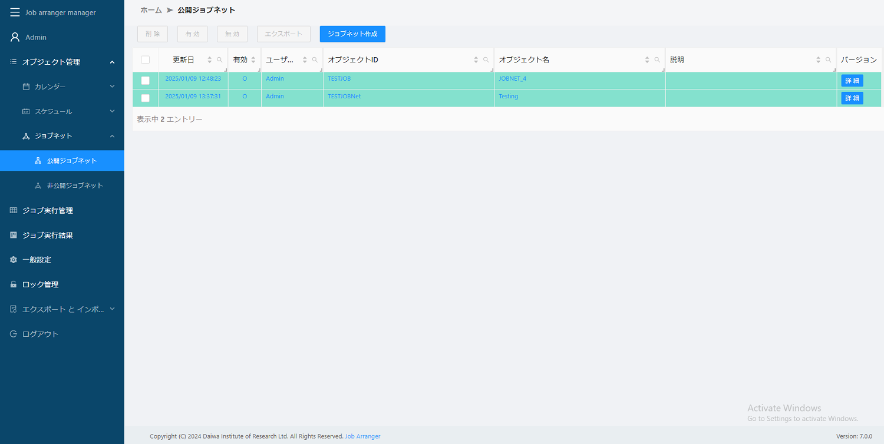Open the hamburger menu at top left

pyautogui.click(x=15, y=12)
